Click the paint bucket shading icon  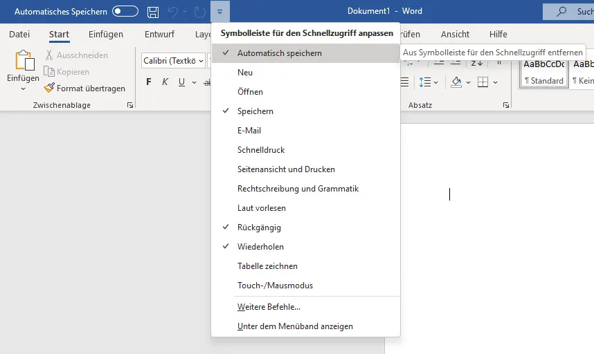coord(456,82)
